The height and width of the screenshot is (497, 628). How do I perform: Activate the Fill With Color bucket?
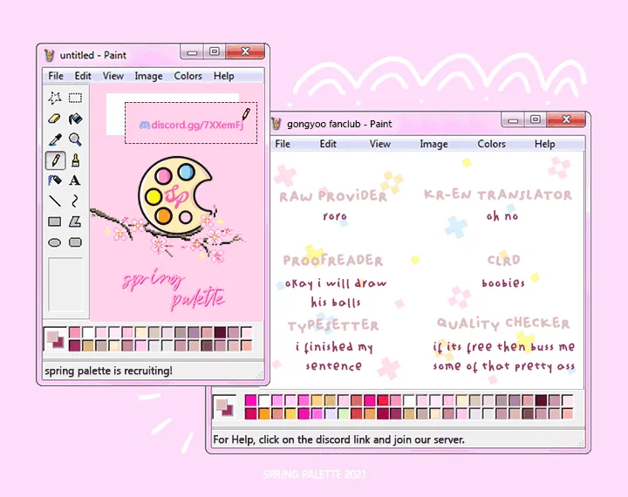[x=76, y=119]
